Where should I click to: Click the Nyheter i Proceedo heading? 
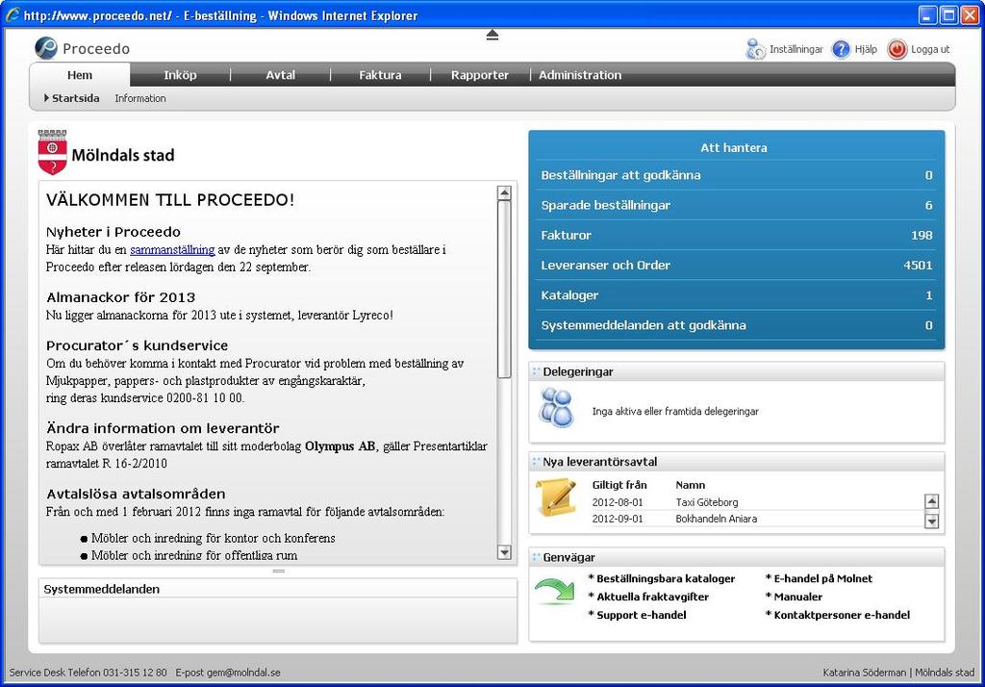pyautogui.click(x=114, y=232)
